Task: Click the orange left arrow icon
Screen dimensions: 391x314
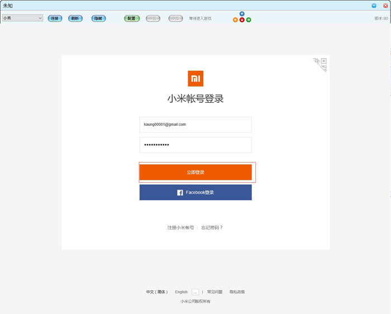Action: pyautogui.click(x=235, y=20)
